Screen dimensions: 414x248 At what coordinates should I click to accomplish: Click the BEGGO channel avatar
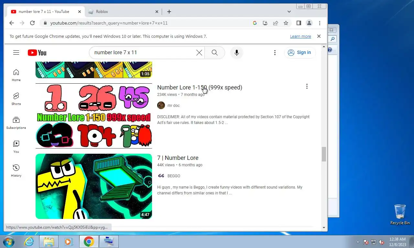point(161,176)
